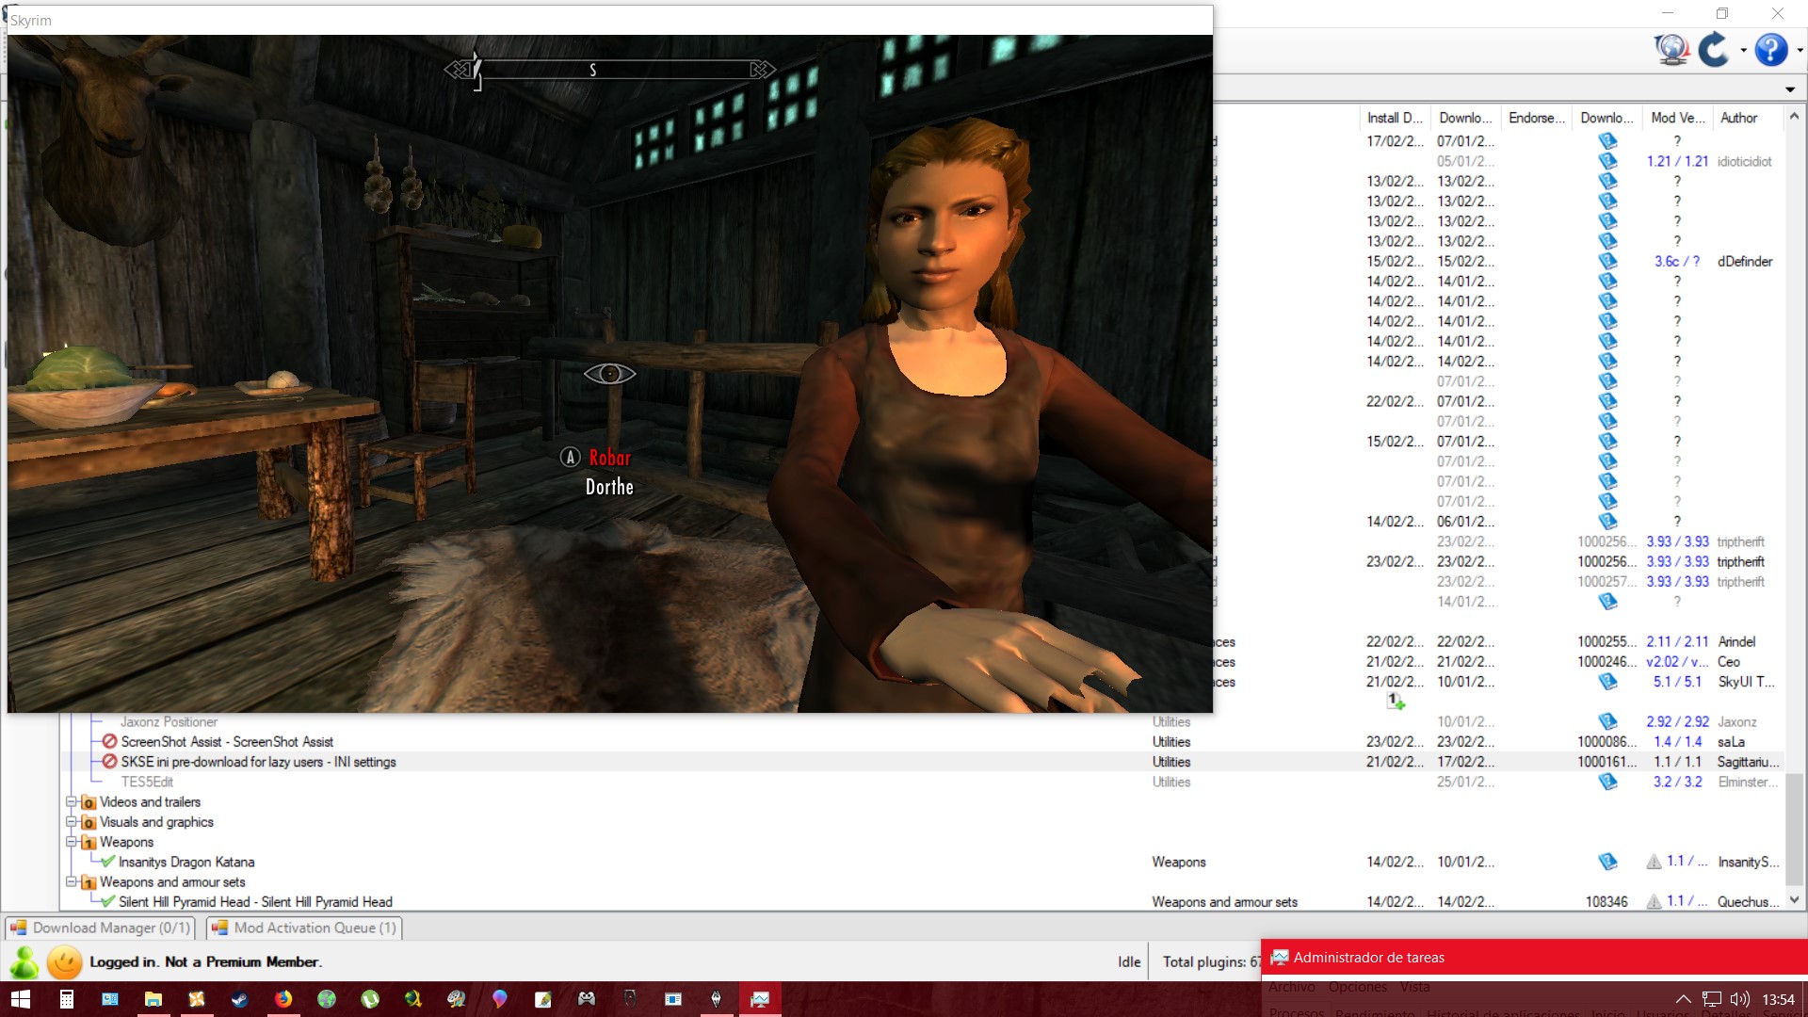
Task: Click the orange smiley login status icon
Action: (x=65, y=961)
